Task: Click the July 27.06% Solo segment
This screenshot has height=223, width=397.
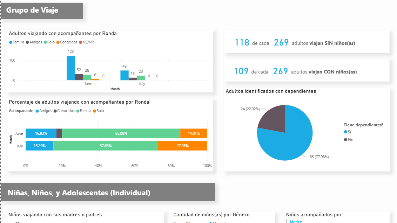Action: point(182,146)
